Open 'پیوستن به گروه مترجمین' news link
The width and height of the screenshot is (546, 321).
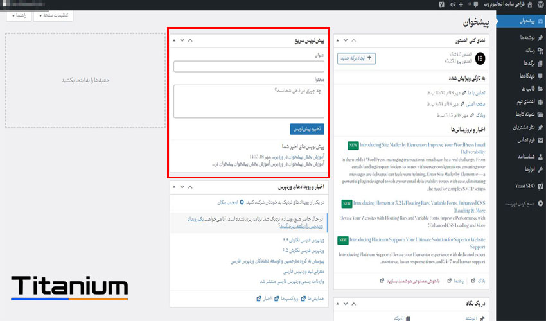click(277, 261)
